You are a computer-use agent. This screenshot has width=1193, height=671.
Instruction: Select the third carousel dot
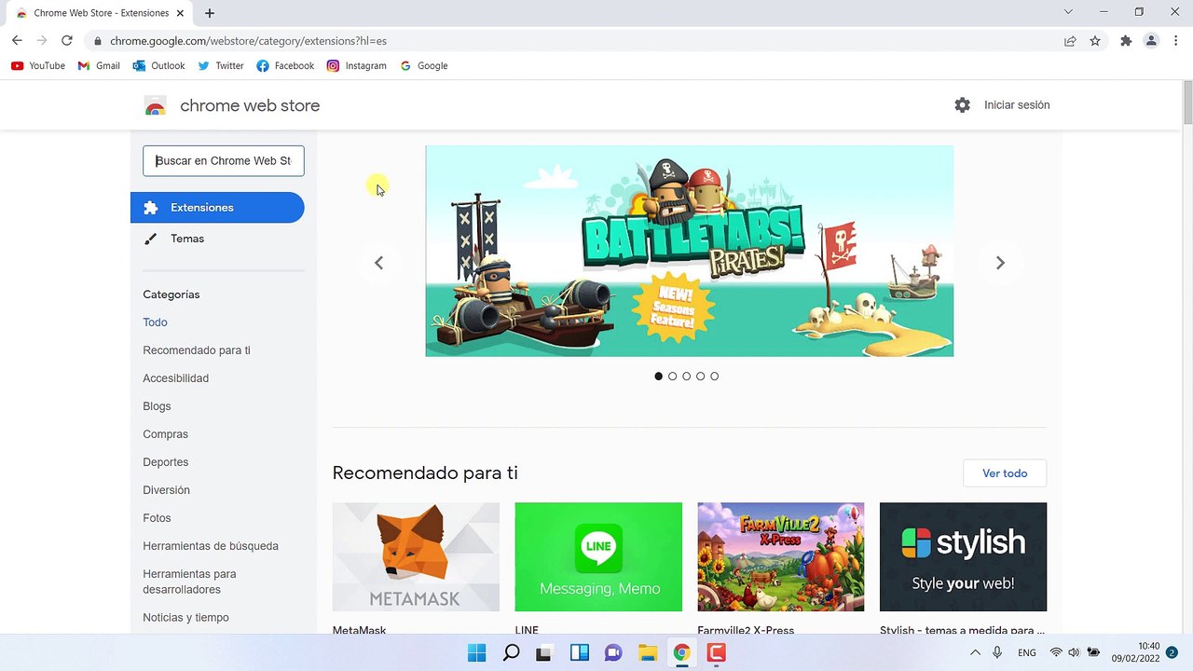pos(687,377)
